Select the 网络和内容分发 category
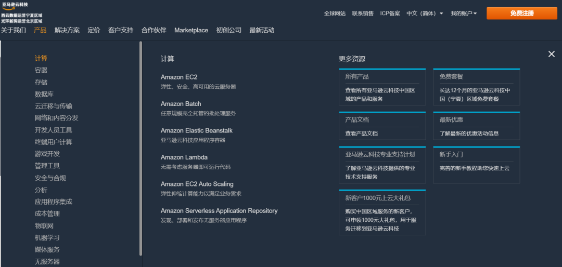 pyautogui.click(x=57, y=118)
